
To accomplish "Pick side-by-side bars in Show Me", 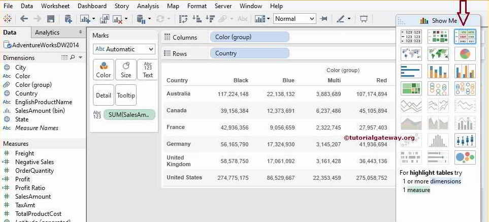I will pos(465,71).
